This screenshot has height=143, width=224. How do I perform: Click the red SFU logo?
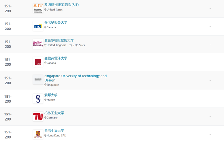click(x=38, y=62)
